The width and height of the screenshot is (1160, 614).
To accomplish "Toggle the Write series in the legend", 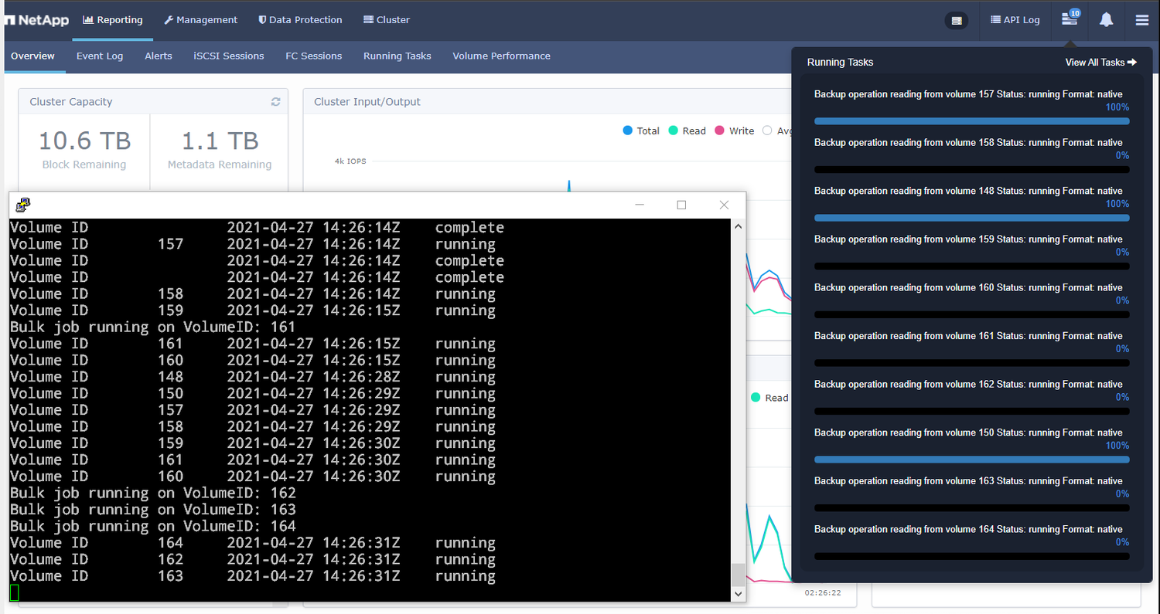I will click(734, 131).
